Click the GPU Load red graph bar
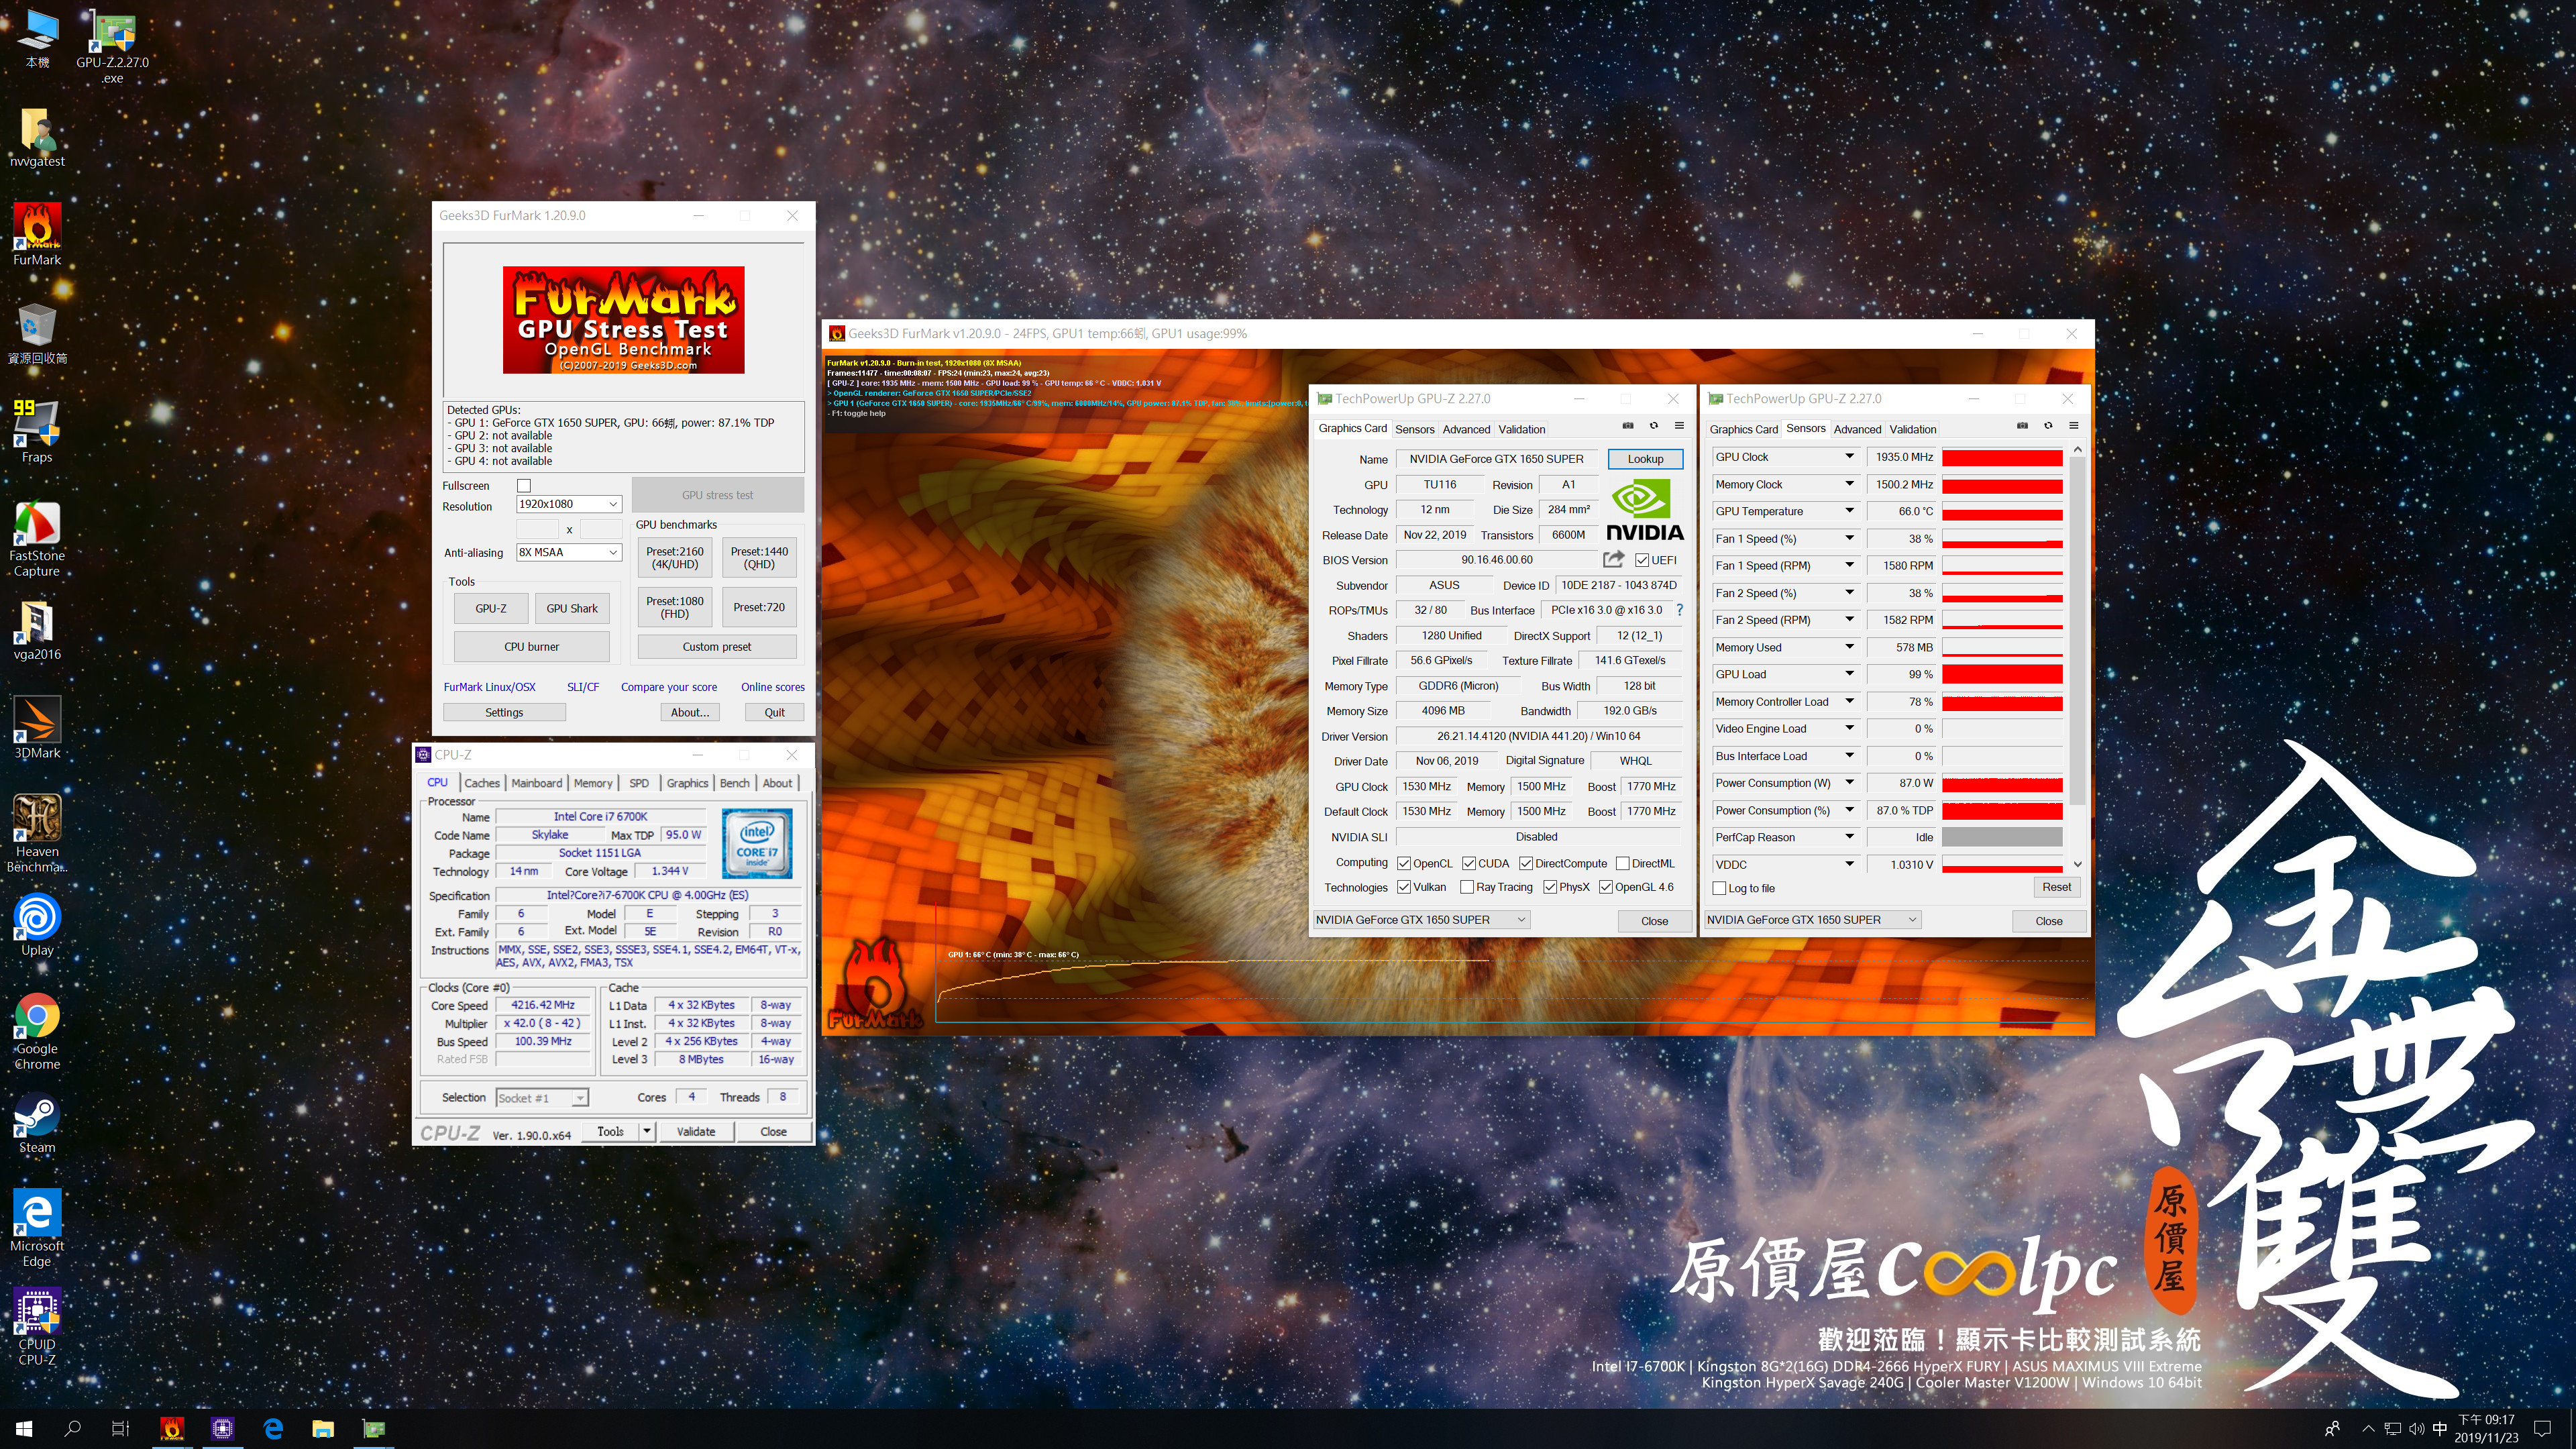Viewport: 2576px width, 1449px height. (2002, 674)
